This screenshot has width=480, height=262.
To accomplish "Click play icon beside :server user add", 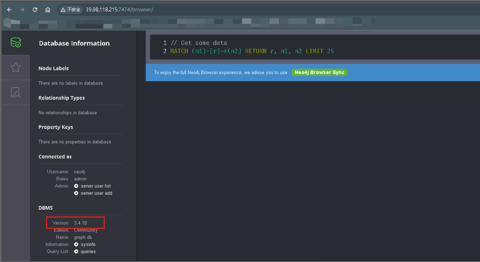I will 76,193.
